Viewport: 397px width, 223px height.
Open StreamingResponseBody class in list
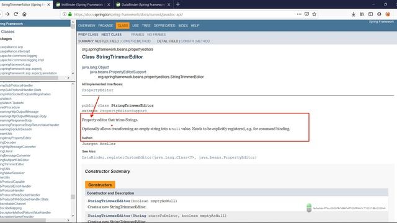pos(16,120)
